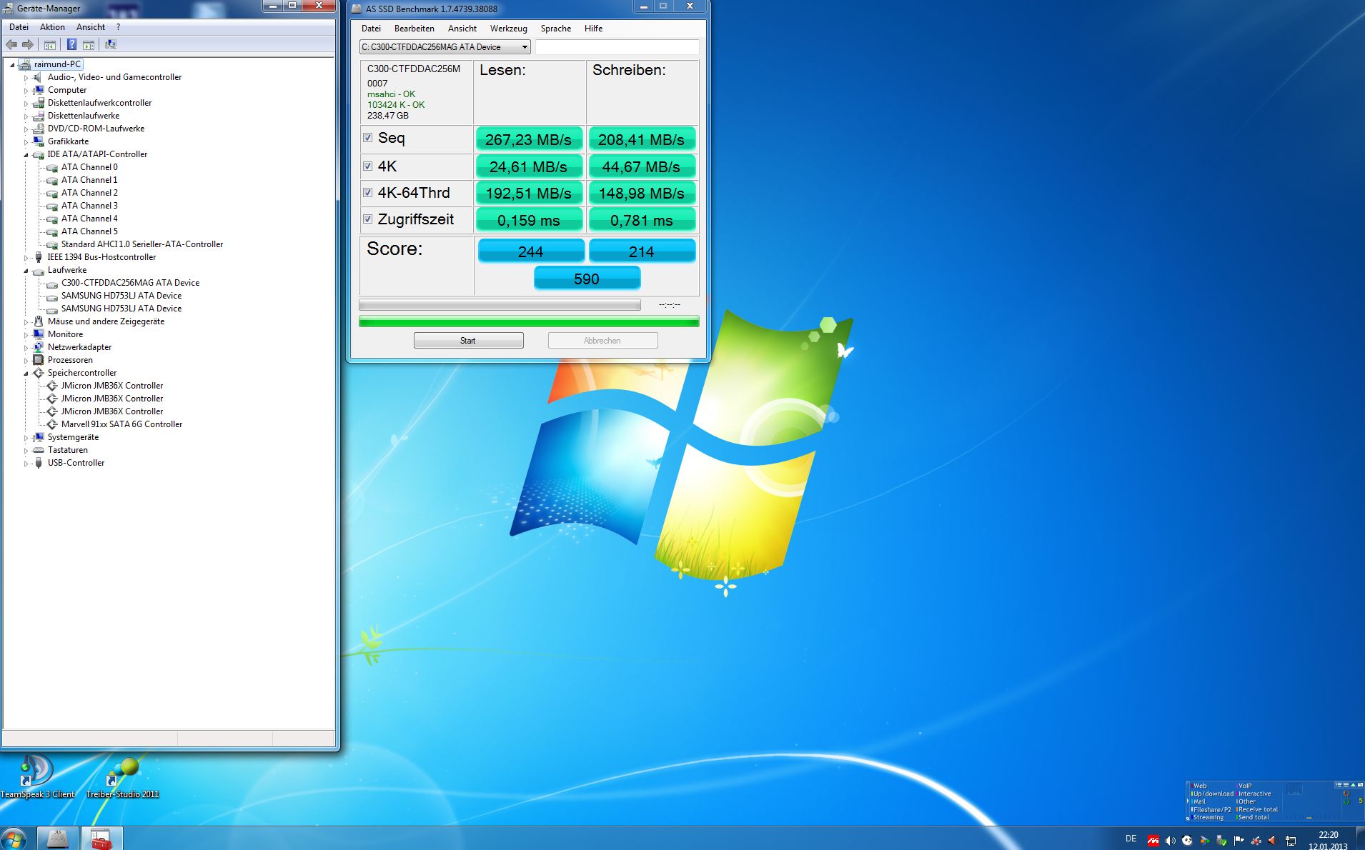This screenshot has width=1365, height=850.
Task: Click the clock showing 22:20
Action: (x=1328, y=835)
